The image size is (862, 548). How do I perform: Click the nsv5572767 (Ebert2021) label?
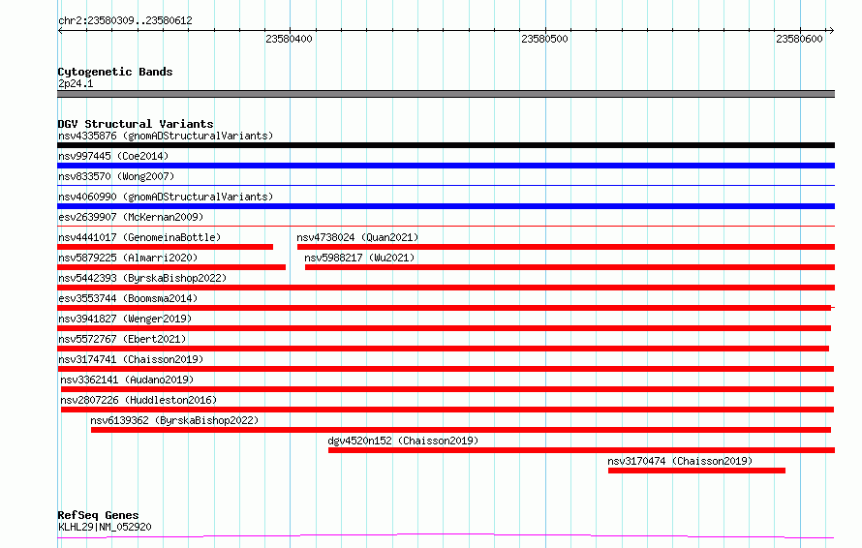122,339
